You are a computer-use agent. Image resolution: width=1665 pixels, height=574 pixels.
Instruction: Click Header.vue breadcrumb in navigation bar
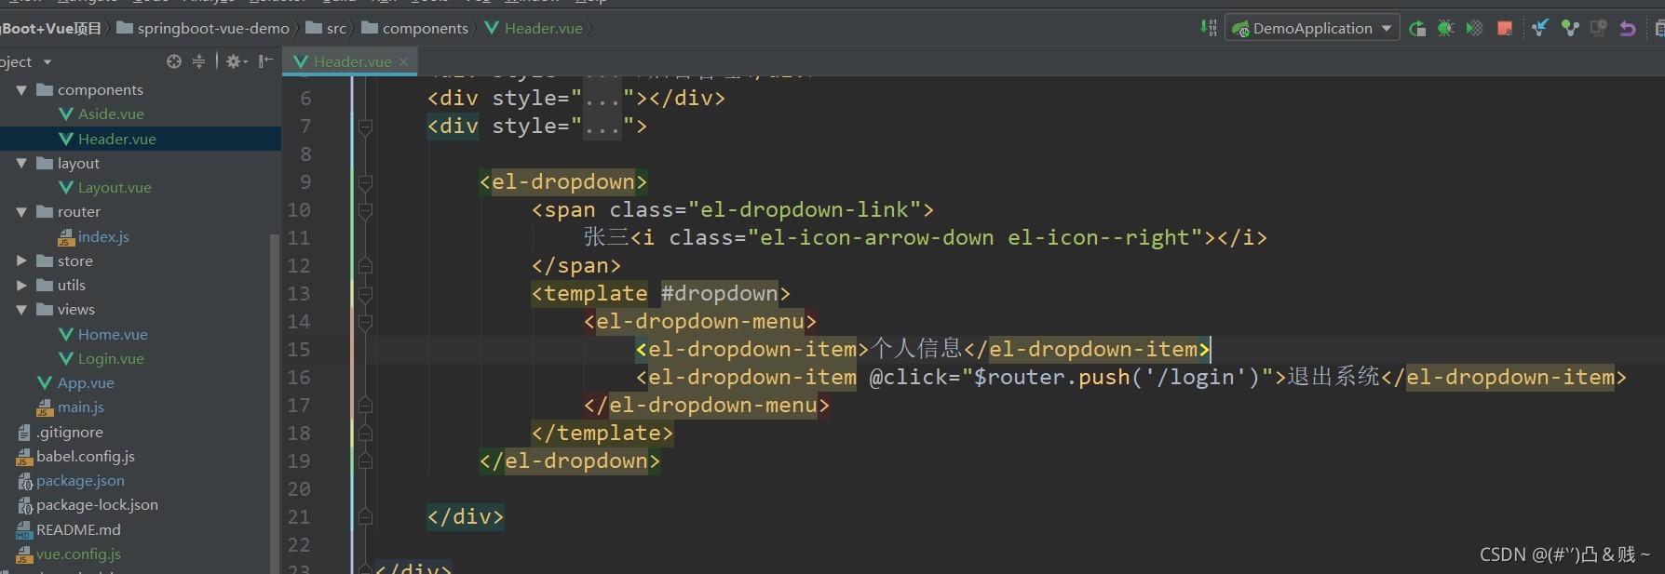[543, 29]
